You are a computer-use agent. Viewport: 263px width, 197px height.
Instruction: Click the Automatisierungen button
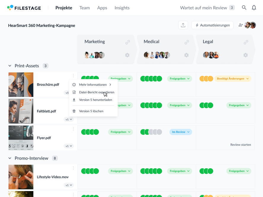[x=212, y=25]
